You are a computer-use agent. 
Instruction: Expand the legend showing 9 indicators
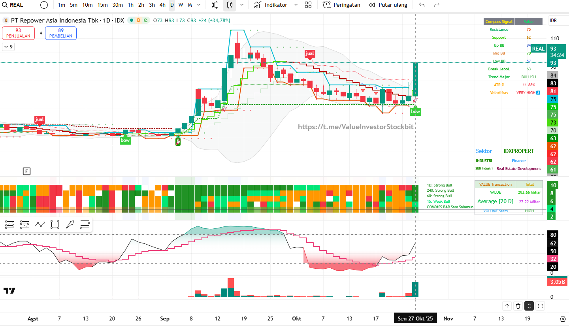[x=8, y=47]
